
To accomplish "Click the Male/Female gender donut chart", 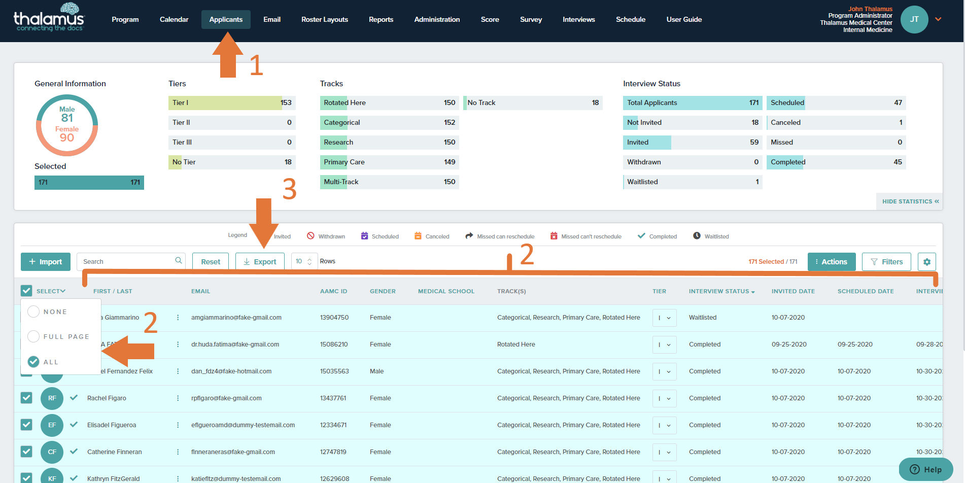I will click(x=67, y=125).
